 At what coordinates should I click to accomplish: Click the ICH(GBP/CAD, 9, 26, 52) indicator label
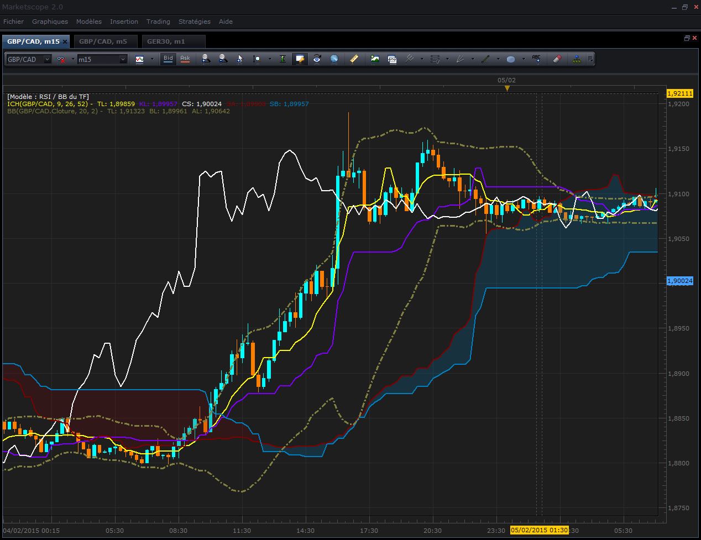48,104
